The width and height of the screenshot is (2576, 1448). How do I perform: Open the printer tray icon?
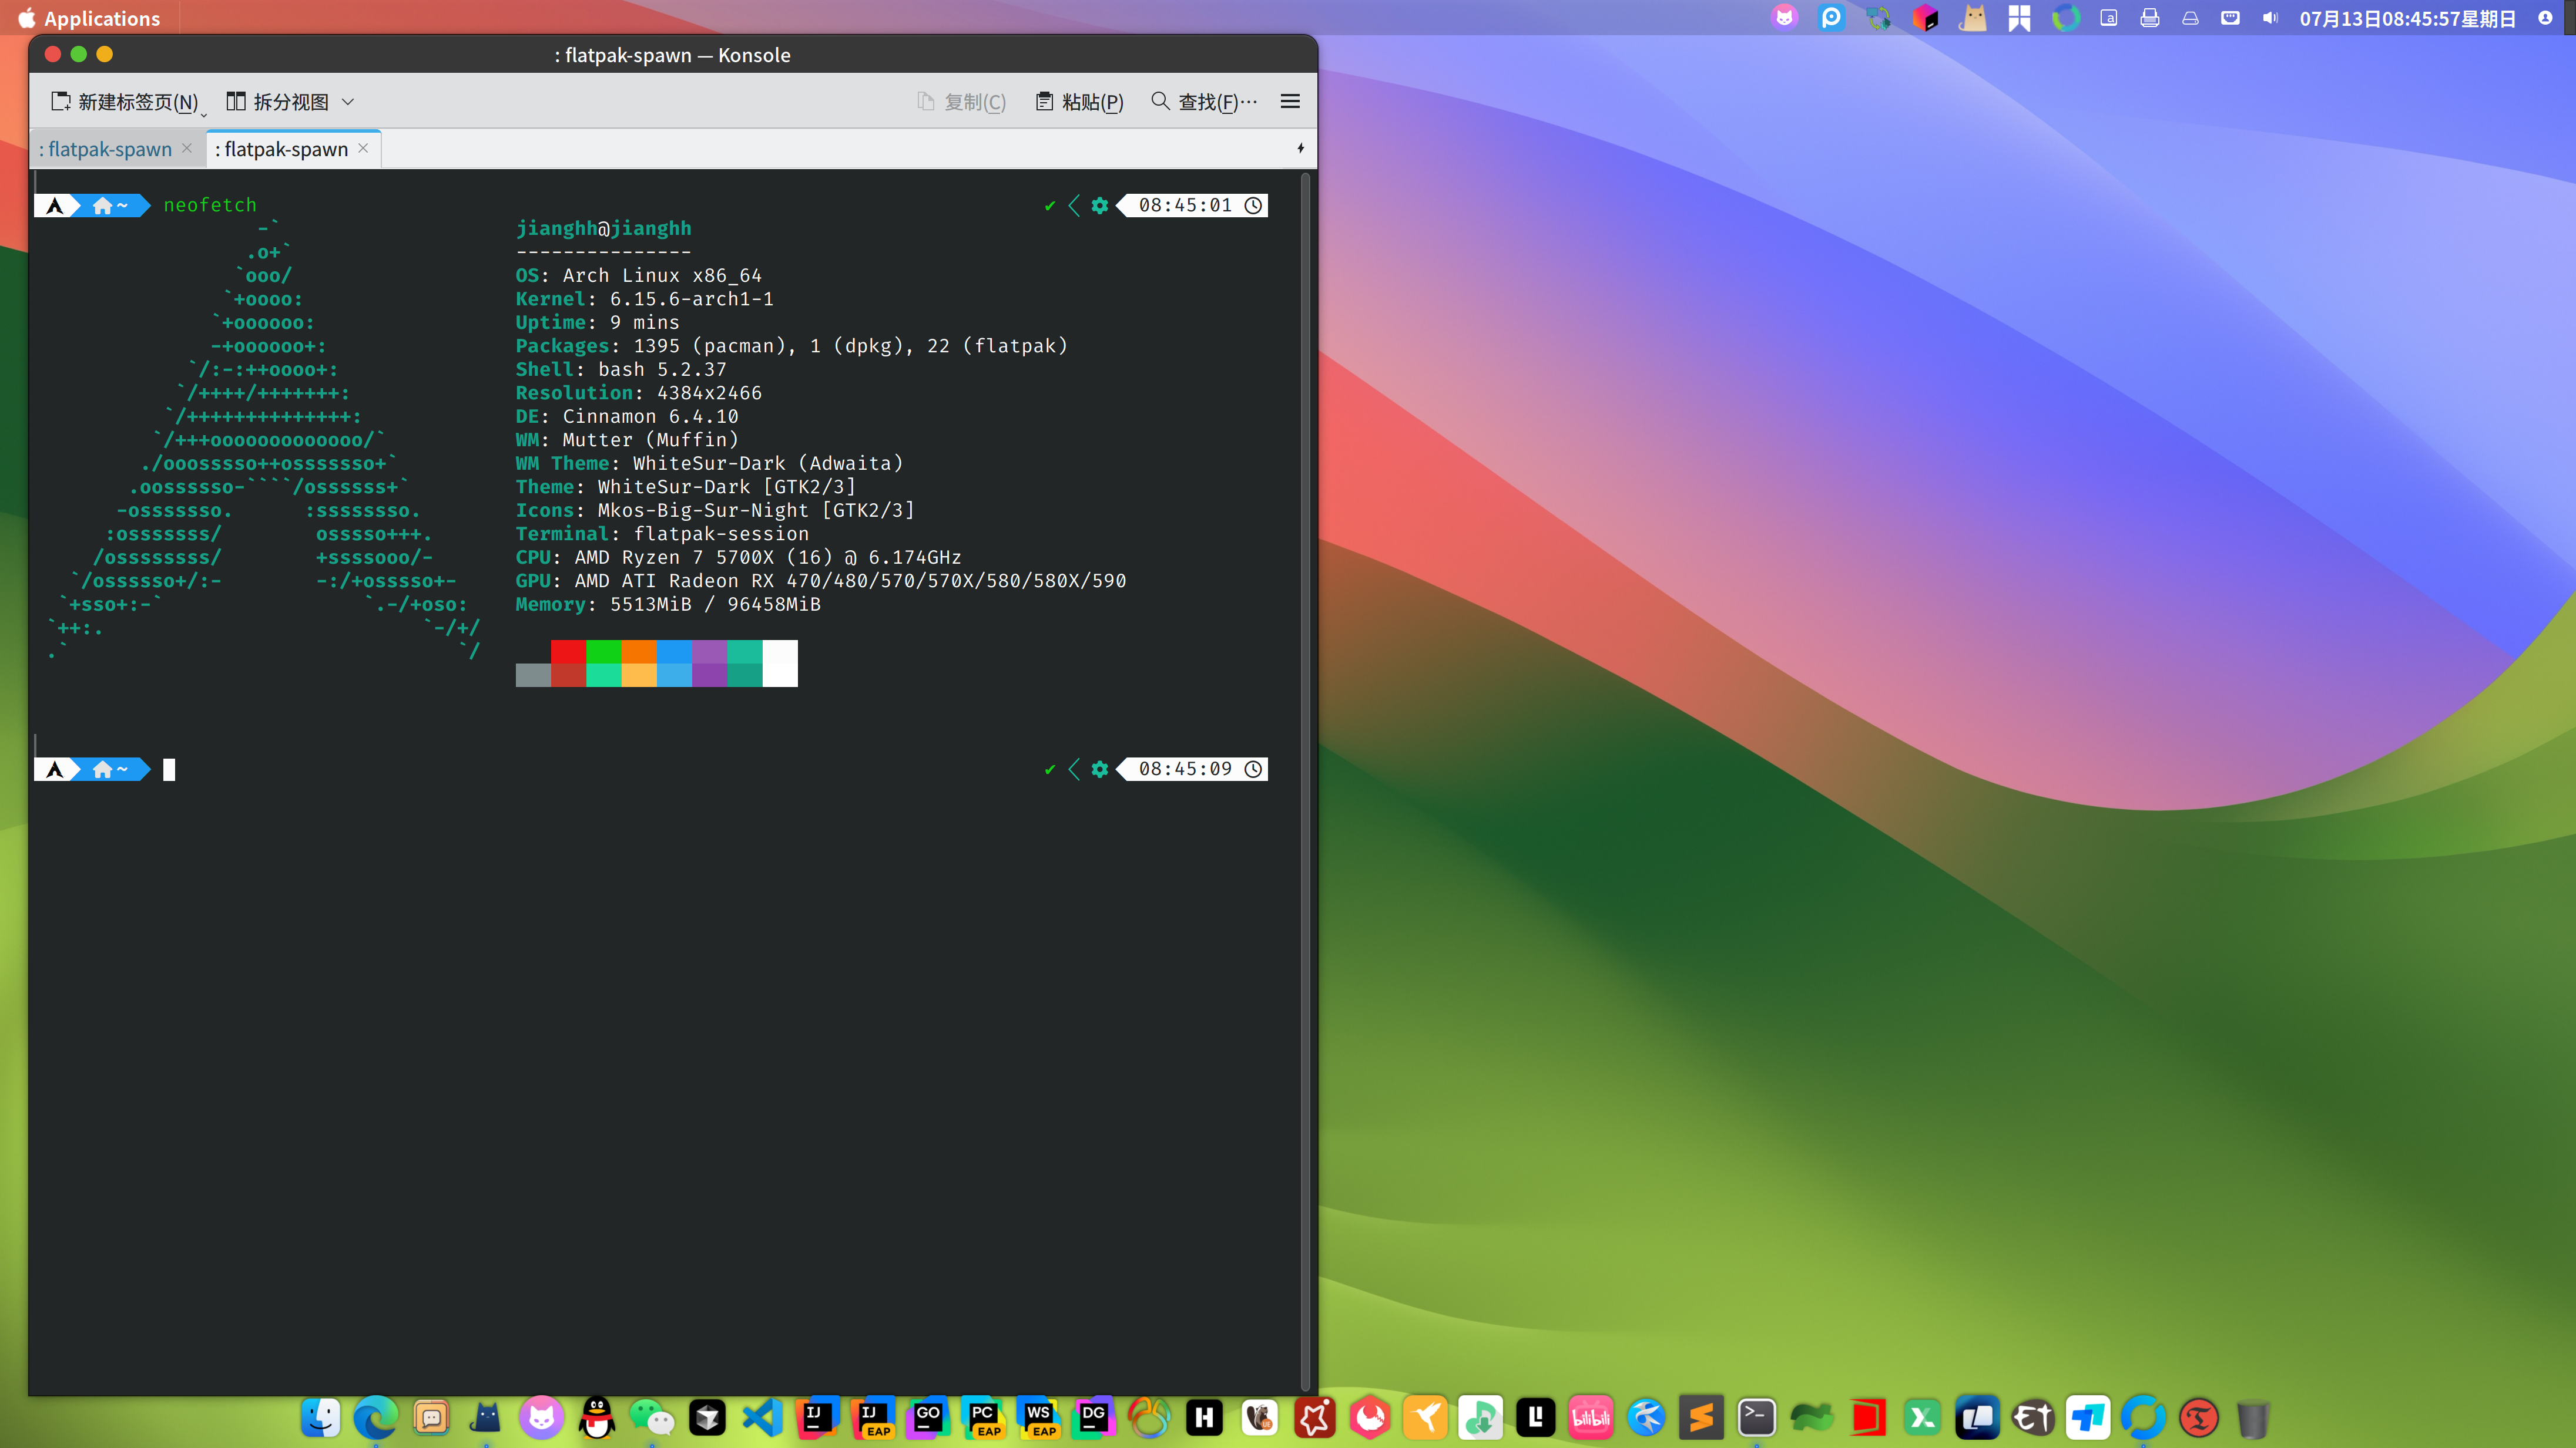[x=2149, y=18]
